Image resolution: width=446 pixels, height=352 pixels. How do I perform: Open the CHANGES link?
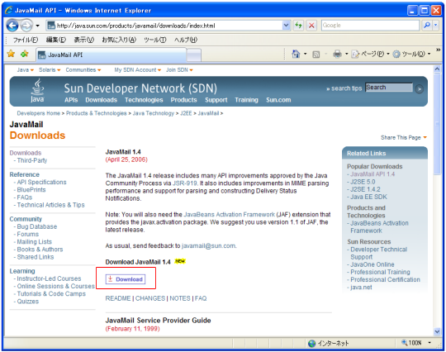point(150,298)
